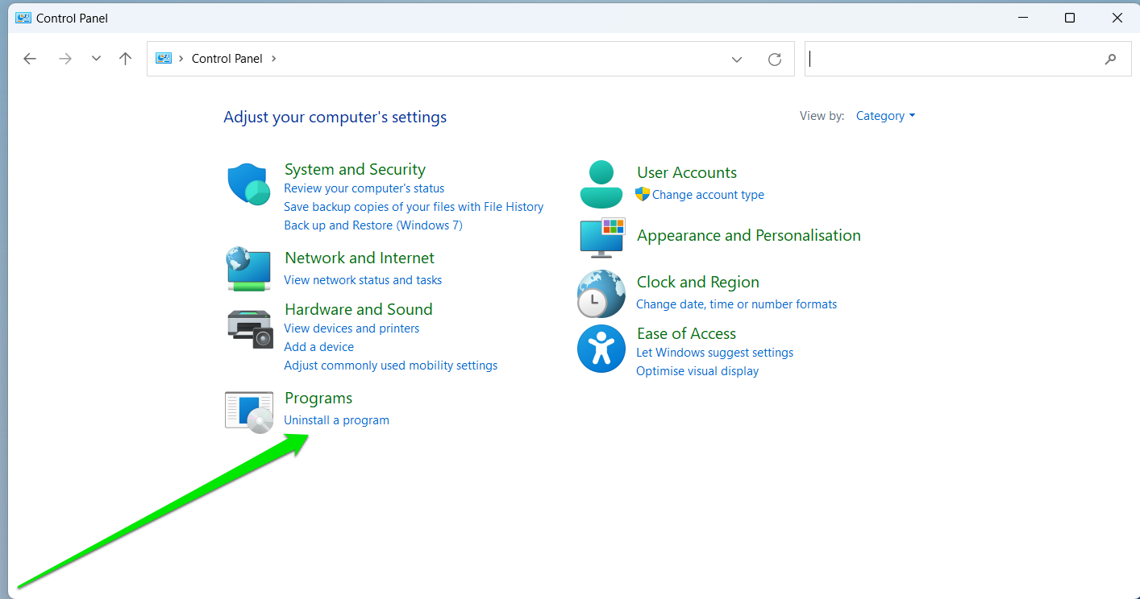Click the forward navigation arrow

(66, 59)
